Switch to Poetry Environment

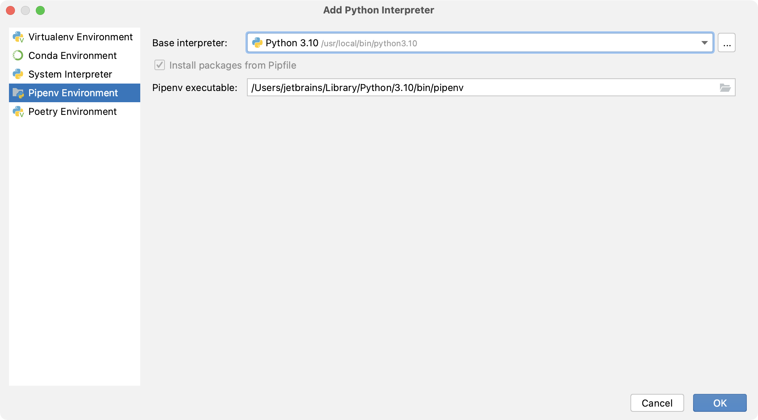pos(72,111)
